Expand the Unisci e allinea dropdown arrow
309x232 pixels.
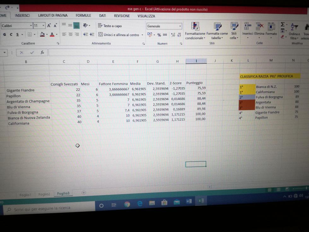[142, 35]
